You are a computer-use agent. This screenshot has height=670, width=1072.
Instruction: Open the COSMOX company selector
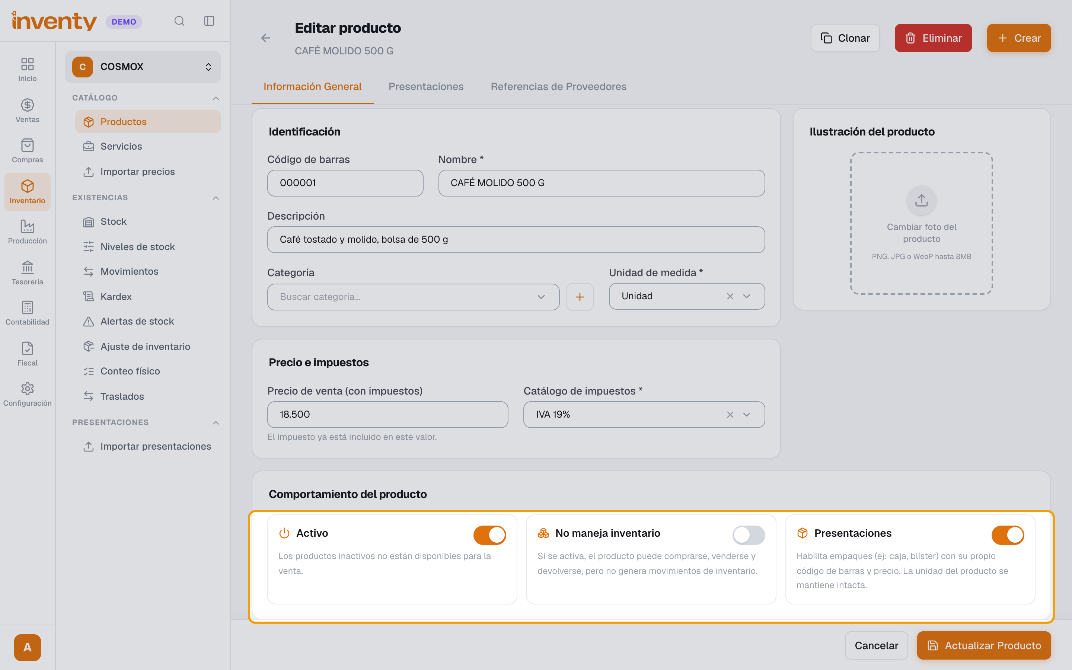(x=143, y=67)
